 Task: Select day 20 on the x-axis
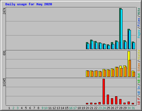point(87,108)
